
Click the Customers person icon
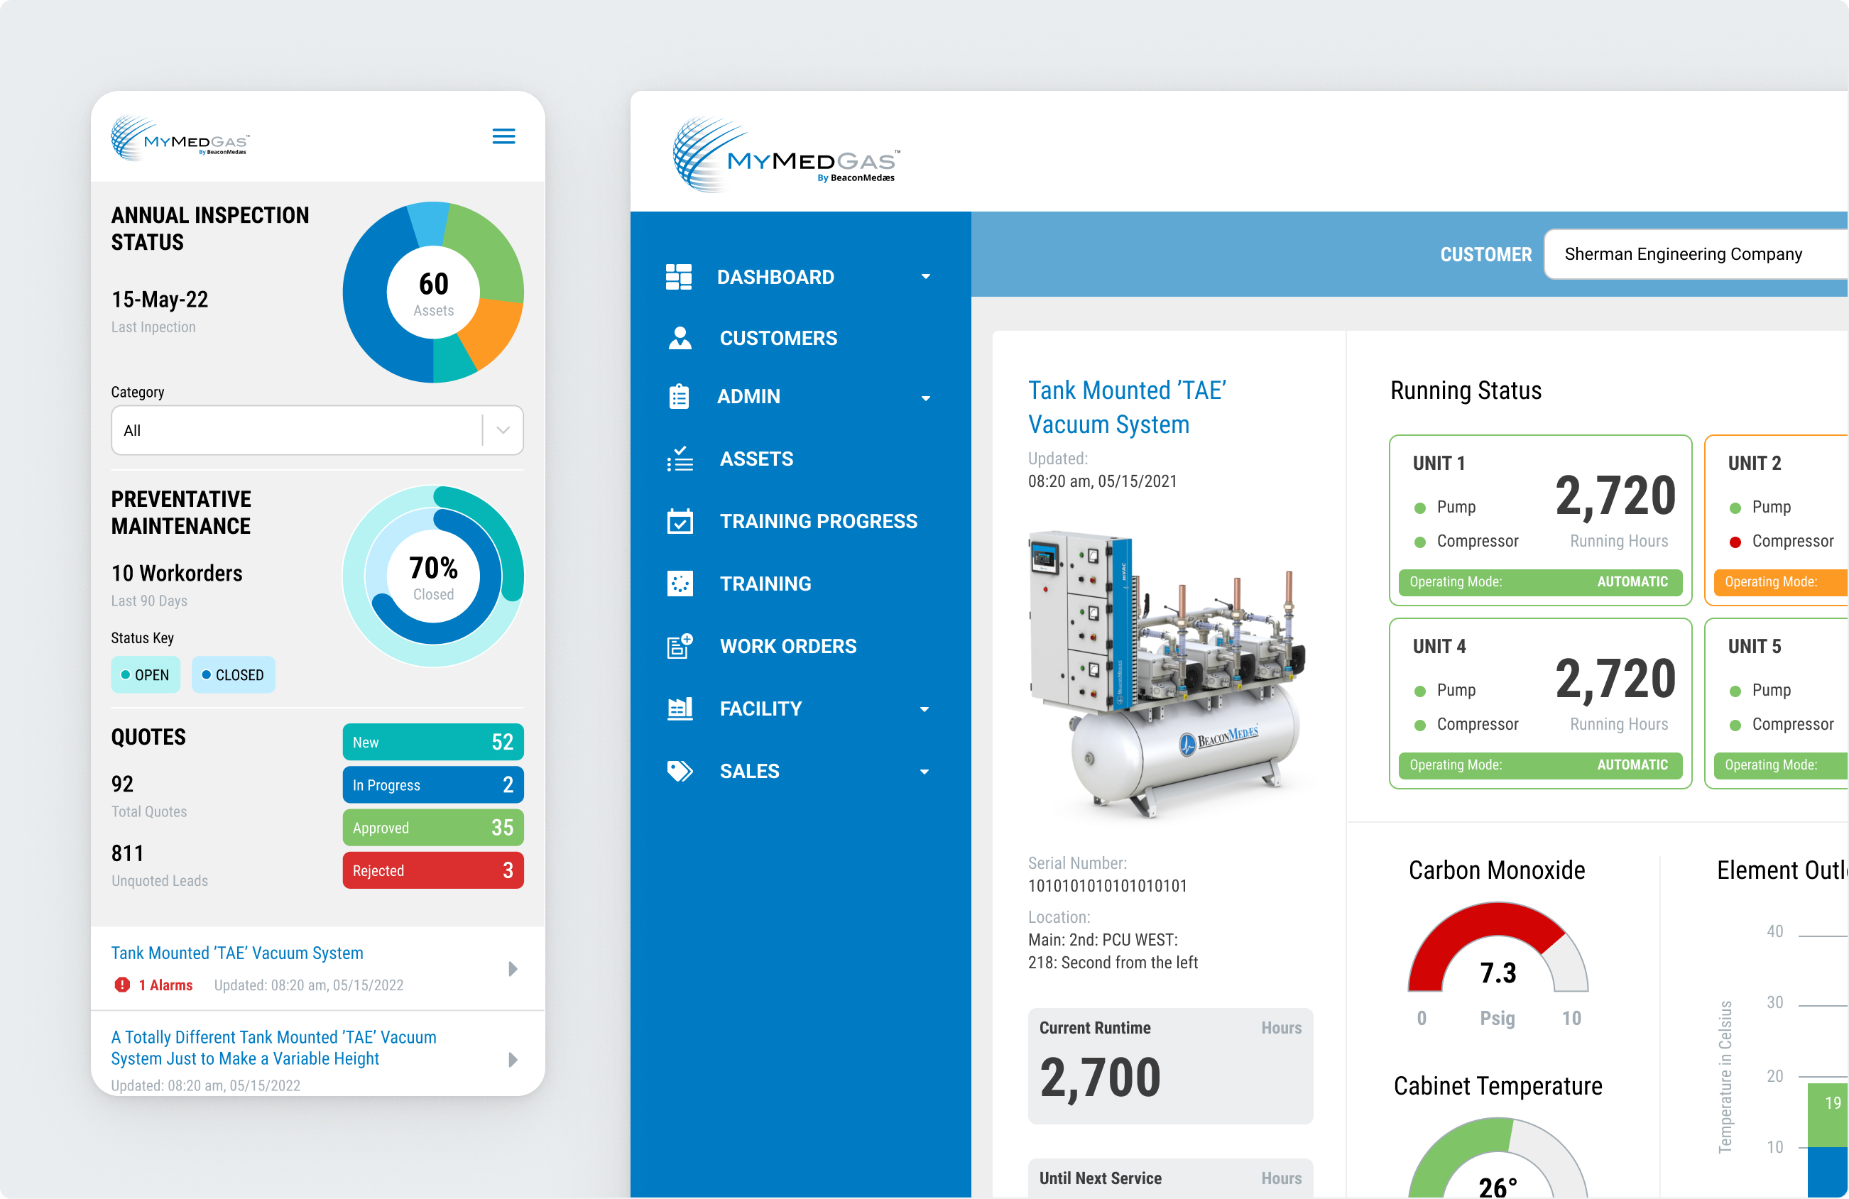(x=680, y=338)
